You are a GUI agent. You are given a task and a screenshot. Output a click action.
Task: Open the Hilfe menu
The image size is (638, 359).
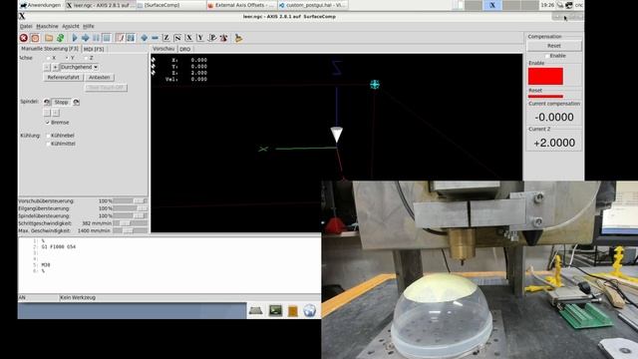pyautogui.click(x=89, y=26)
